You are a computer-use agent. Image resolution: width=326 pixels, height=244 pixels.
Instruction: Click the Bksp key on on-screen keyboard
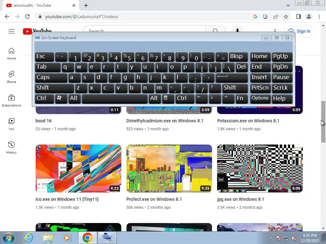[x=238, y=57]
